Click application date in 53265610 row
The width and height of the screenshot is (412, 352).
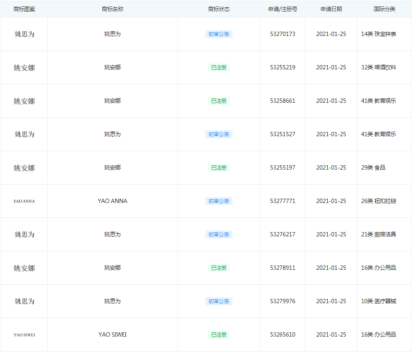click(331, 334)
